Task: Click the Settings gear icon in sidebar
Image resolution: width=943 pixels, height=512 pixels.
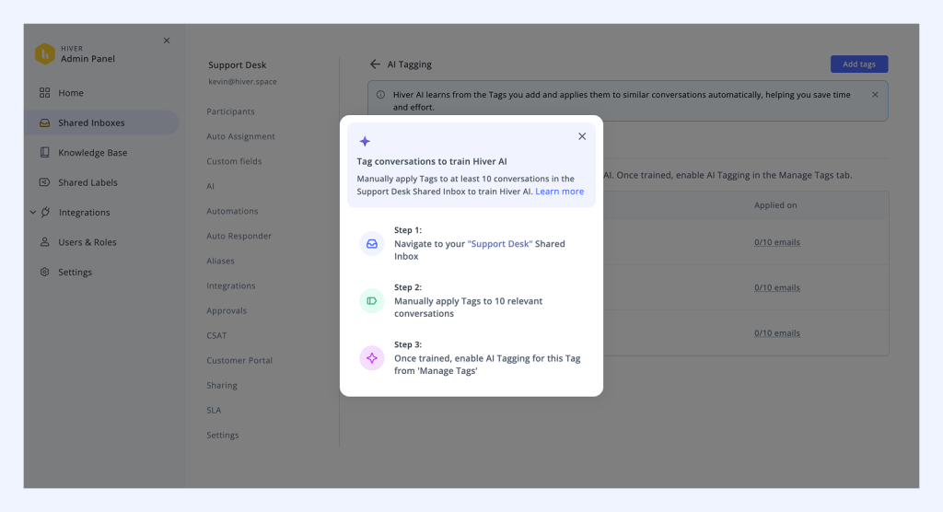Action: [44, 273]
